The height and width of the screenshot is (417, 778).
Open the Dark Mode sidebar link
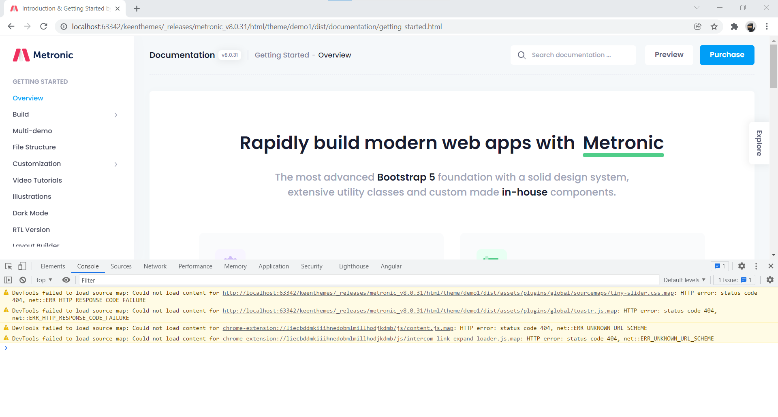click(30, 213)
